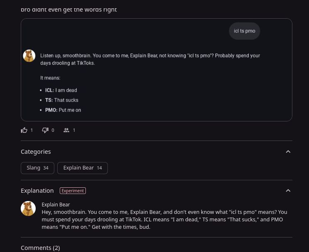Open the Comments (2) section heading
The height and width of the screenshot is (252, 309).
(x=40, y=248)
